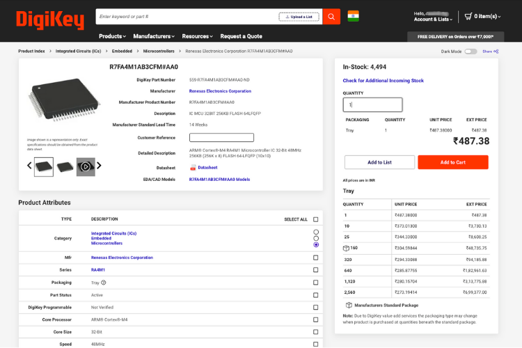Go to Integrated Circuits (ICs) breadcrumb
Viewport: 522px width, 348px height.
click(x=78, y=52)
